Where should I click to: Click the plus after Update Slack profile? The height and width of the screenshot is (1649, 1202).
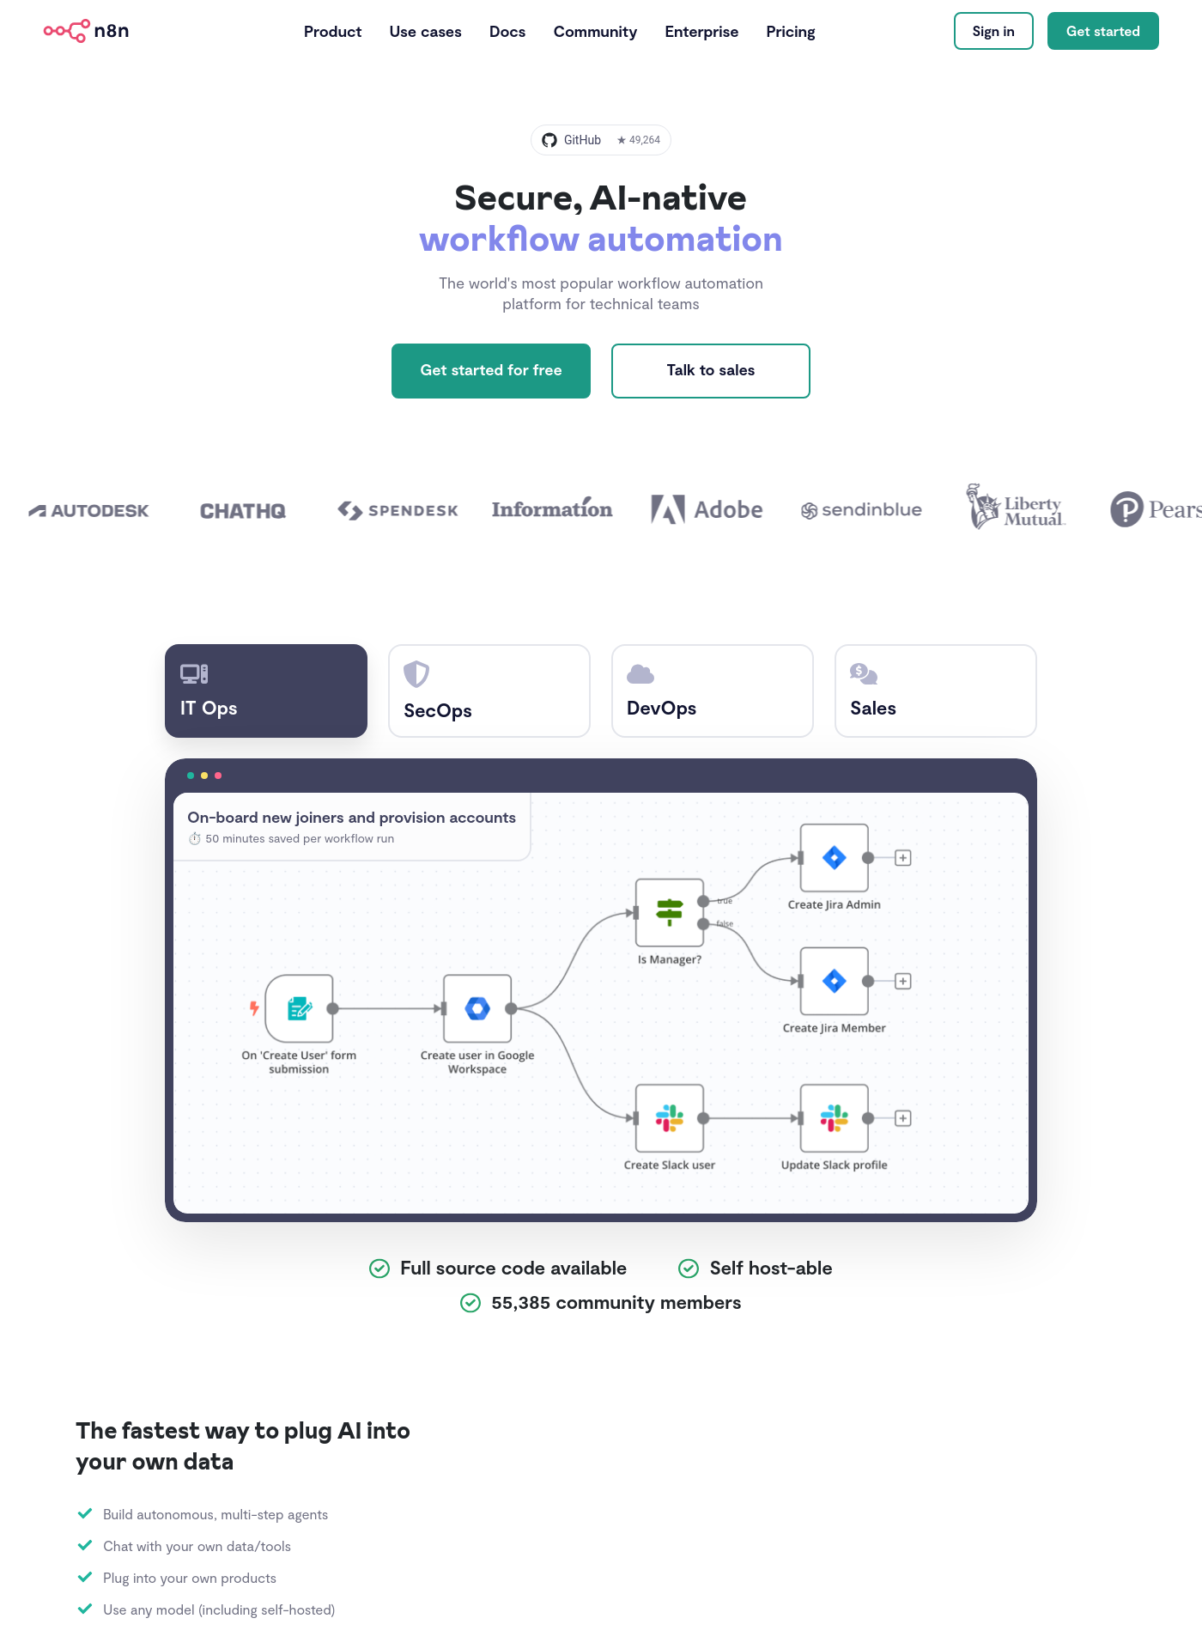tap(903, 1118)
